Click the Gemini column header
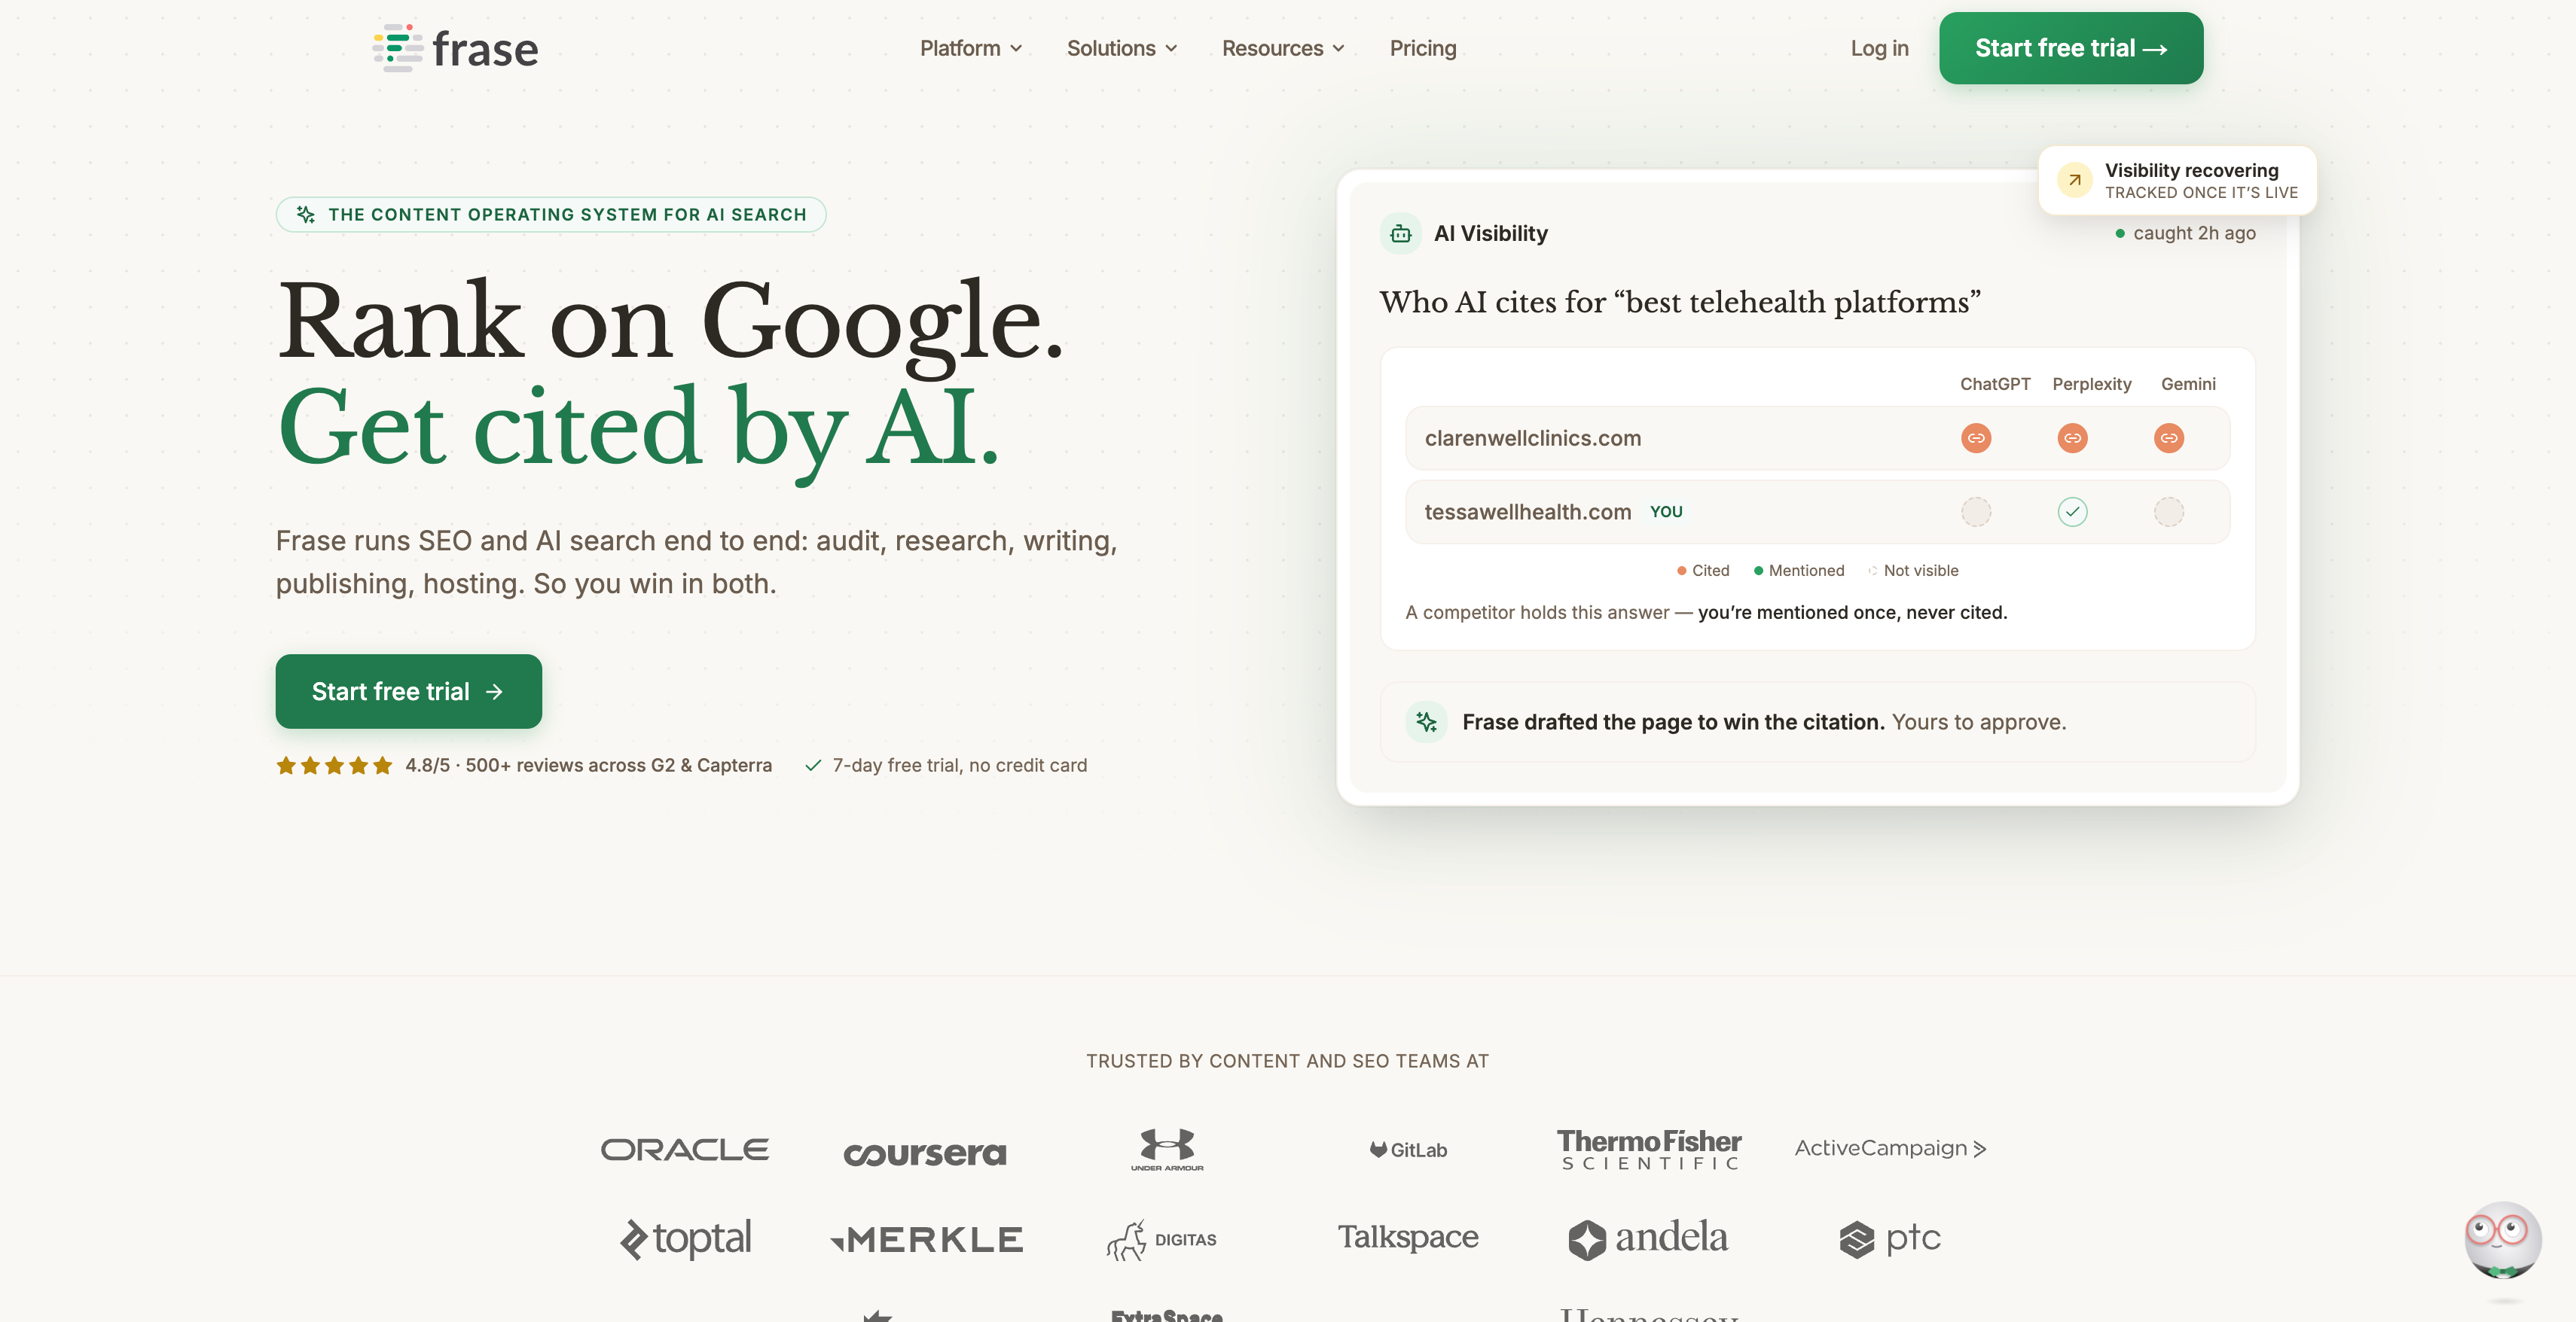The height and width of the screenshot is (1322, 2576). click(2188, 384)
